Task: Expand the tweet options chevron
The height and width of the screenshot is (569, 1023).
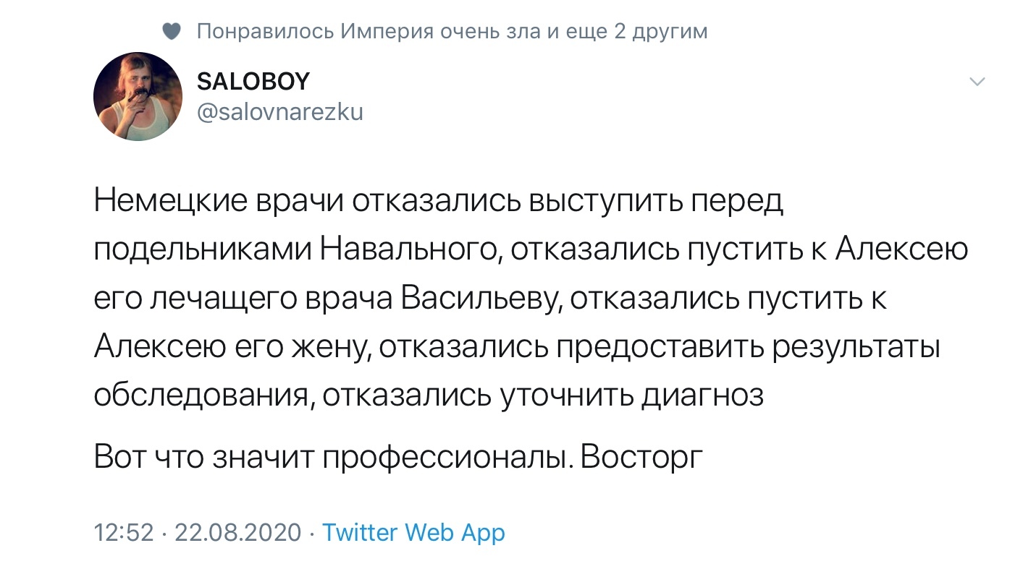Action: (977, 82)
